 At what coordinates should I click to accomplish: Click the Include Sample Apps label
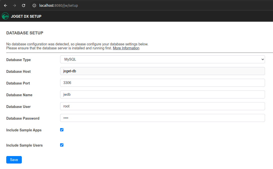pyautogui.click(x=24, y=130)
